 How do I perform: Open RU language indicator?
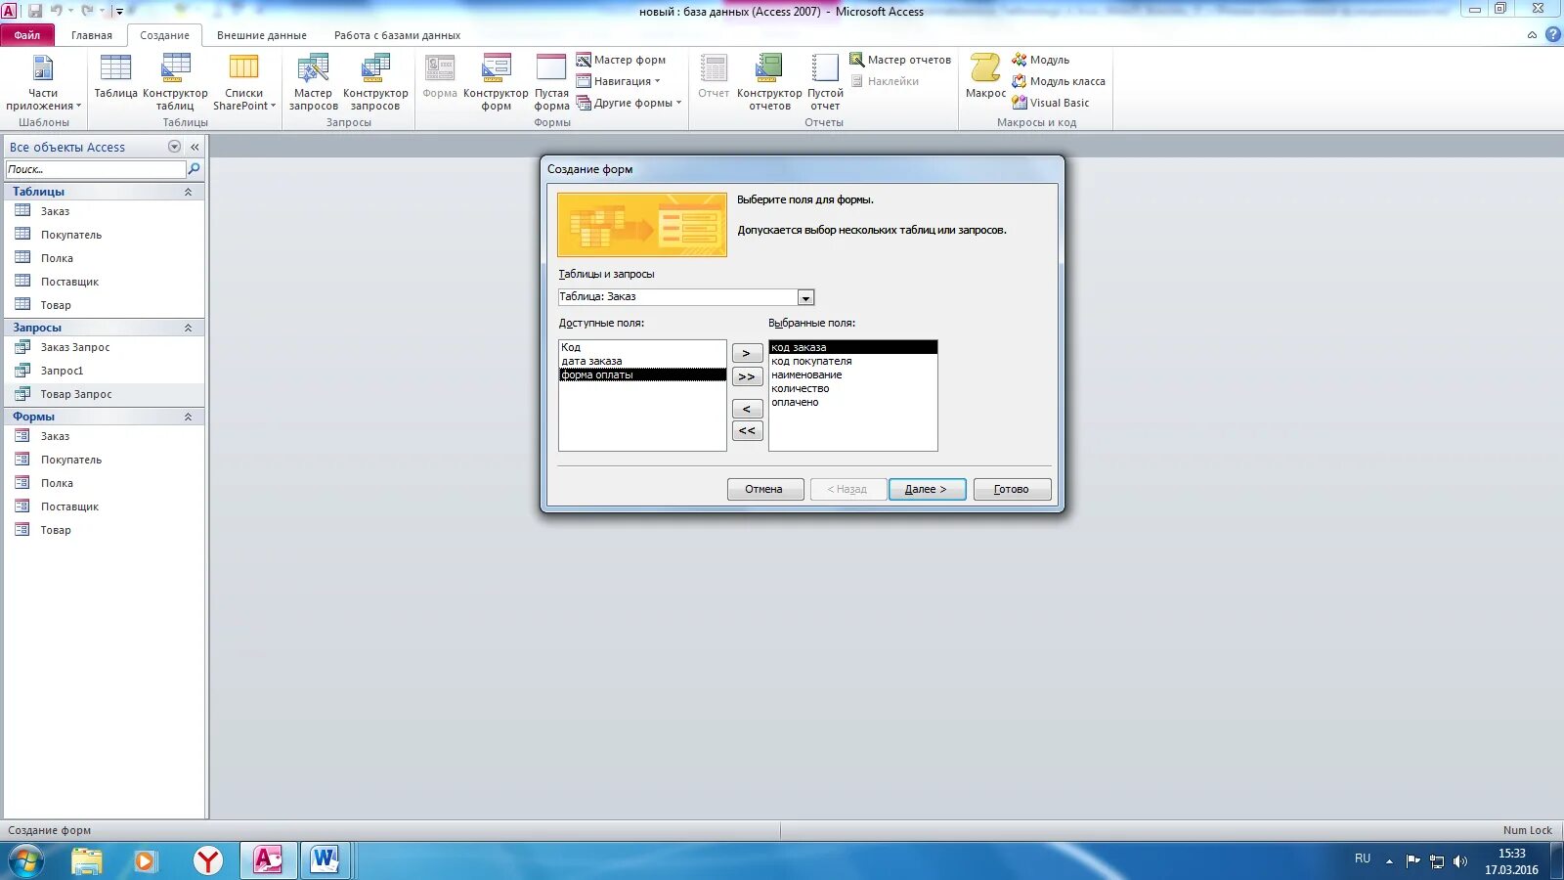1363,858
